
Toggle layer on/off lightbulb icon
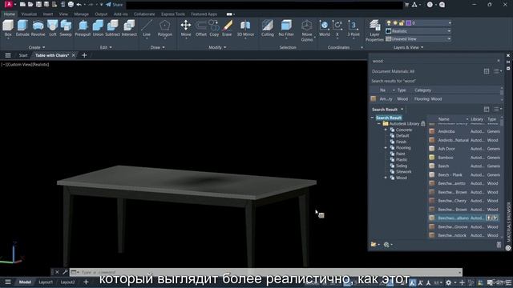389,23
